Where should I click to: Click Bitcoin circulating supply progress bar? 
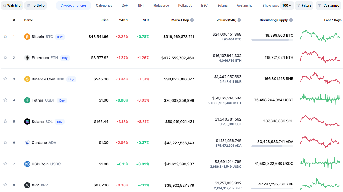[272, 40]
